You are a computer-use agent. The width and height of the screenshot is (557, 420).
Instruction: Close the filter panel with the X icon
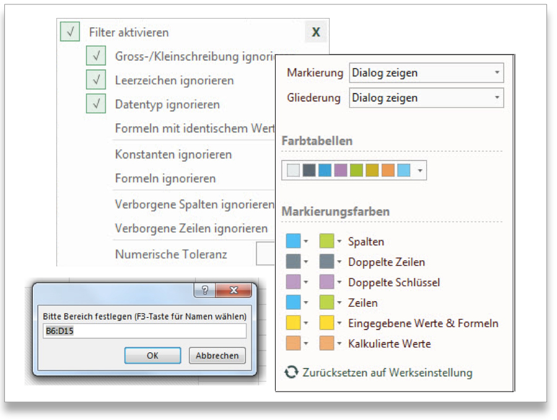[316, 32]
